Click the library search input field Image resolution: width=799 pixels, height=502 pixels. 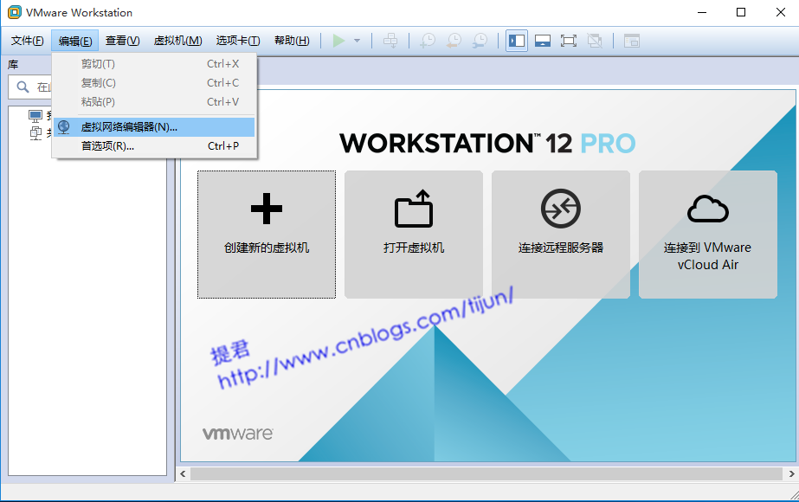31,87
